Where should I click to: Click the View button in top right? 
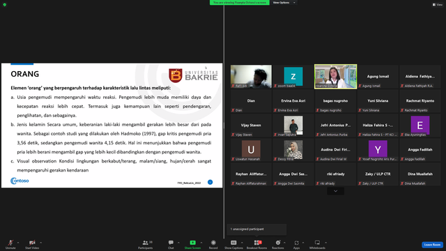point(438,5)
